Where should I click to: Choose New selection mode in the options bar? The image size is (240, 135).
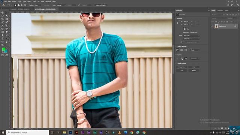(15, 5)
